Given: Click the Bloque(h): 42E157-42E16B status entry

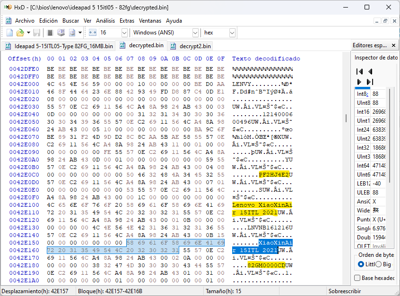Looking at the screenshot, I should click(110, 291).
